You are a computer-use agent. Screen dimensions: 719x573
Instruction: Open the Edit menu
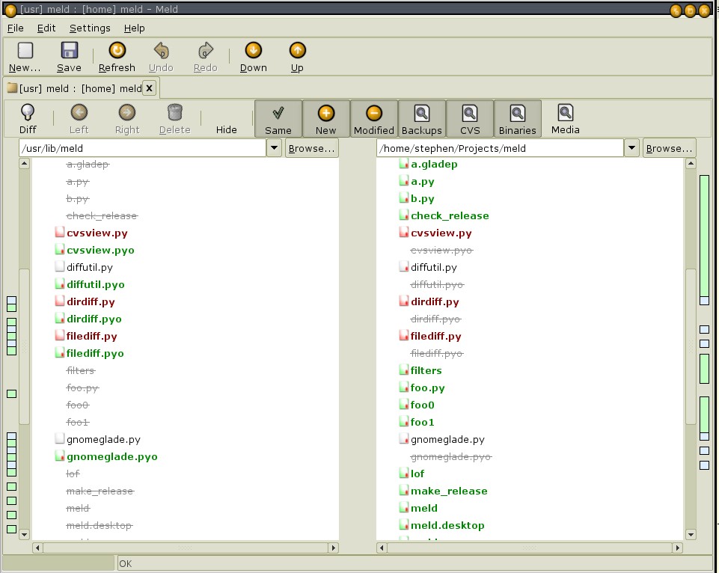tap(46, 28)
